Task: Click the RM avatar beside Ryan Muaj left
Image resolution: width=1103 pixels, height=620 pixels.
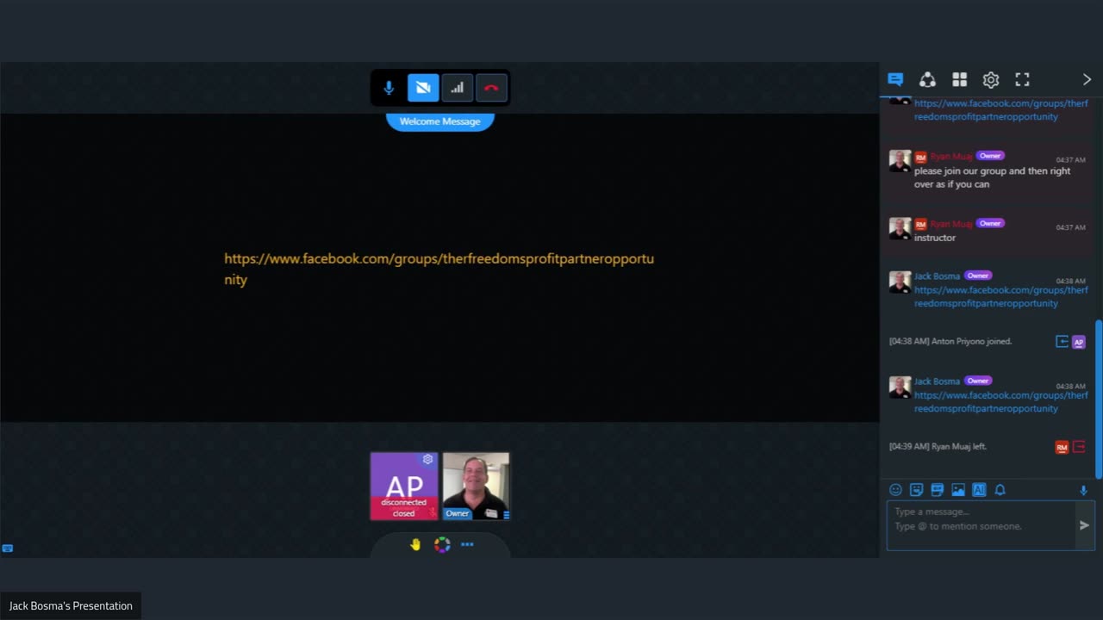Action: tap(1062, 447)
